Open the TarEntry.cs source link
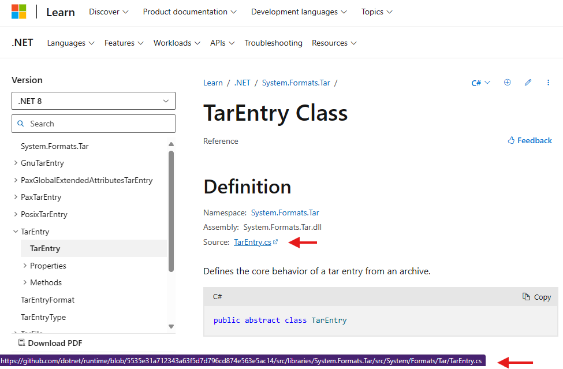 (x=252, y=243)
